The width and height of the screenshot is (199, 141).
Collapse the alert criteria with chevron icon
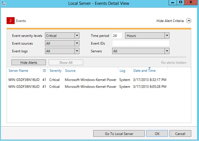coord(188,21)
